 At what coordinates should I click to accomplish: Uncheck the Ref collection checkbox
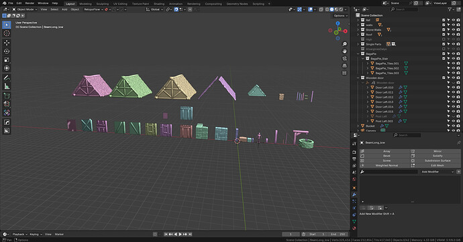(x=444, y=20)
